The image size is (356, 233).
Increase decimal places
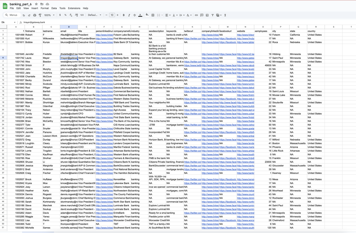pyautogui.click(x=76, y=15)
